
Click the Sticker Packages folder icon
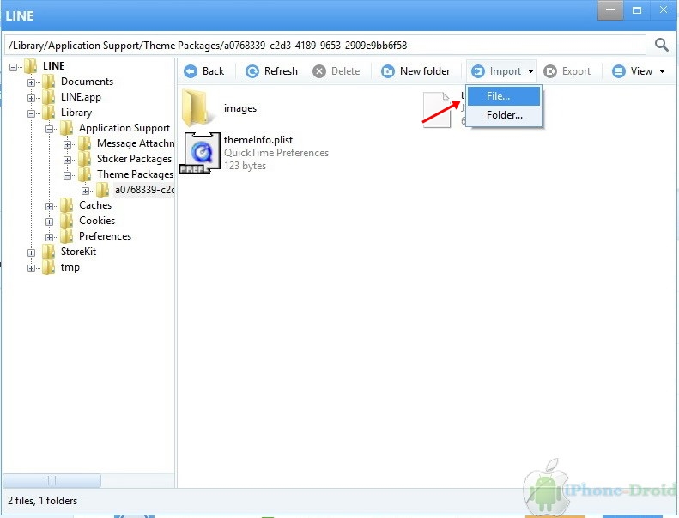(84, 159)
